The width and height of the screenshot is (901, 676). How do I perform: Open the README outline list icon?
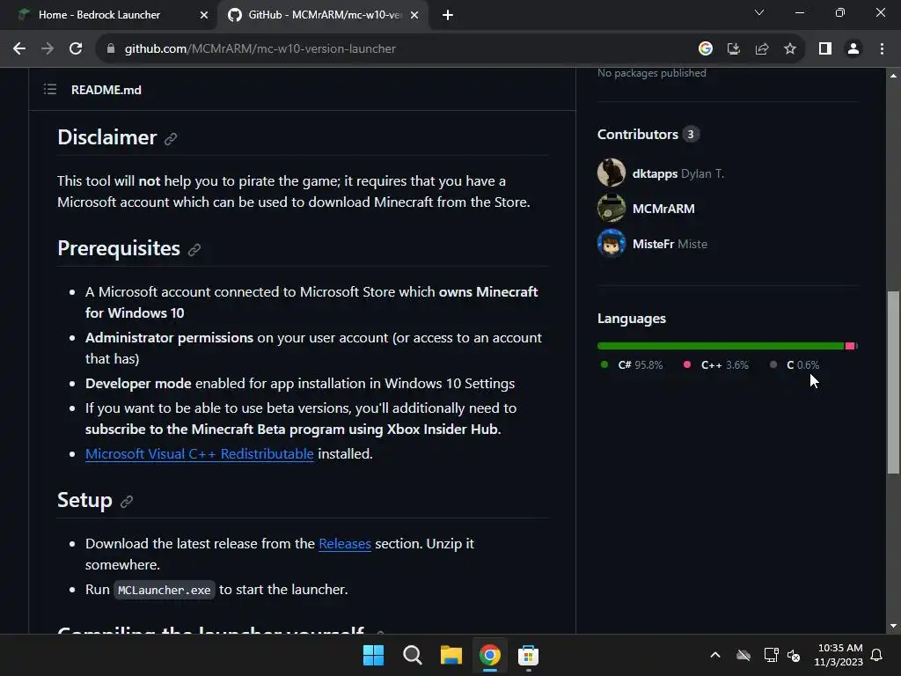coord(50,89)
